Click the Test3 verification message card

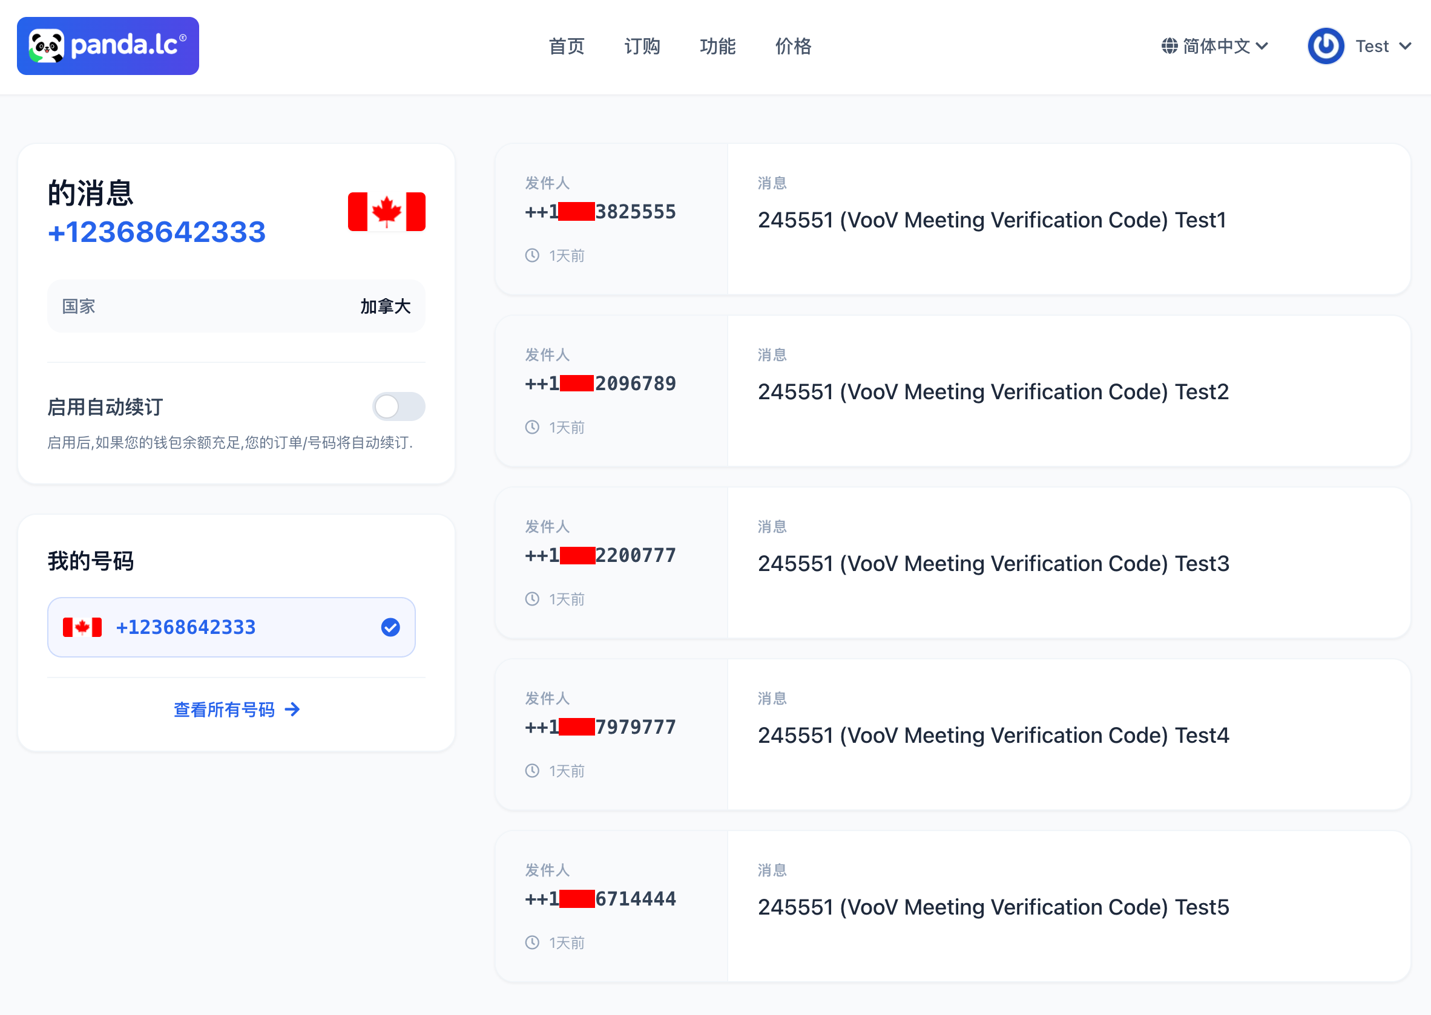coord(993,563)
